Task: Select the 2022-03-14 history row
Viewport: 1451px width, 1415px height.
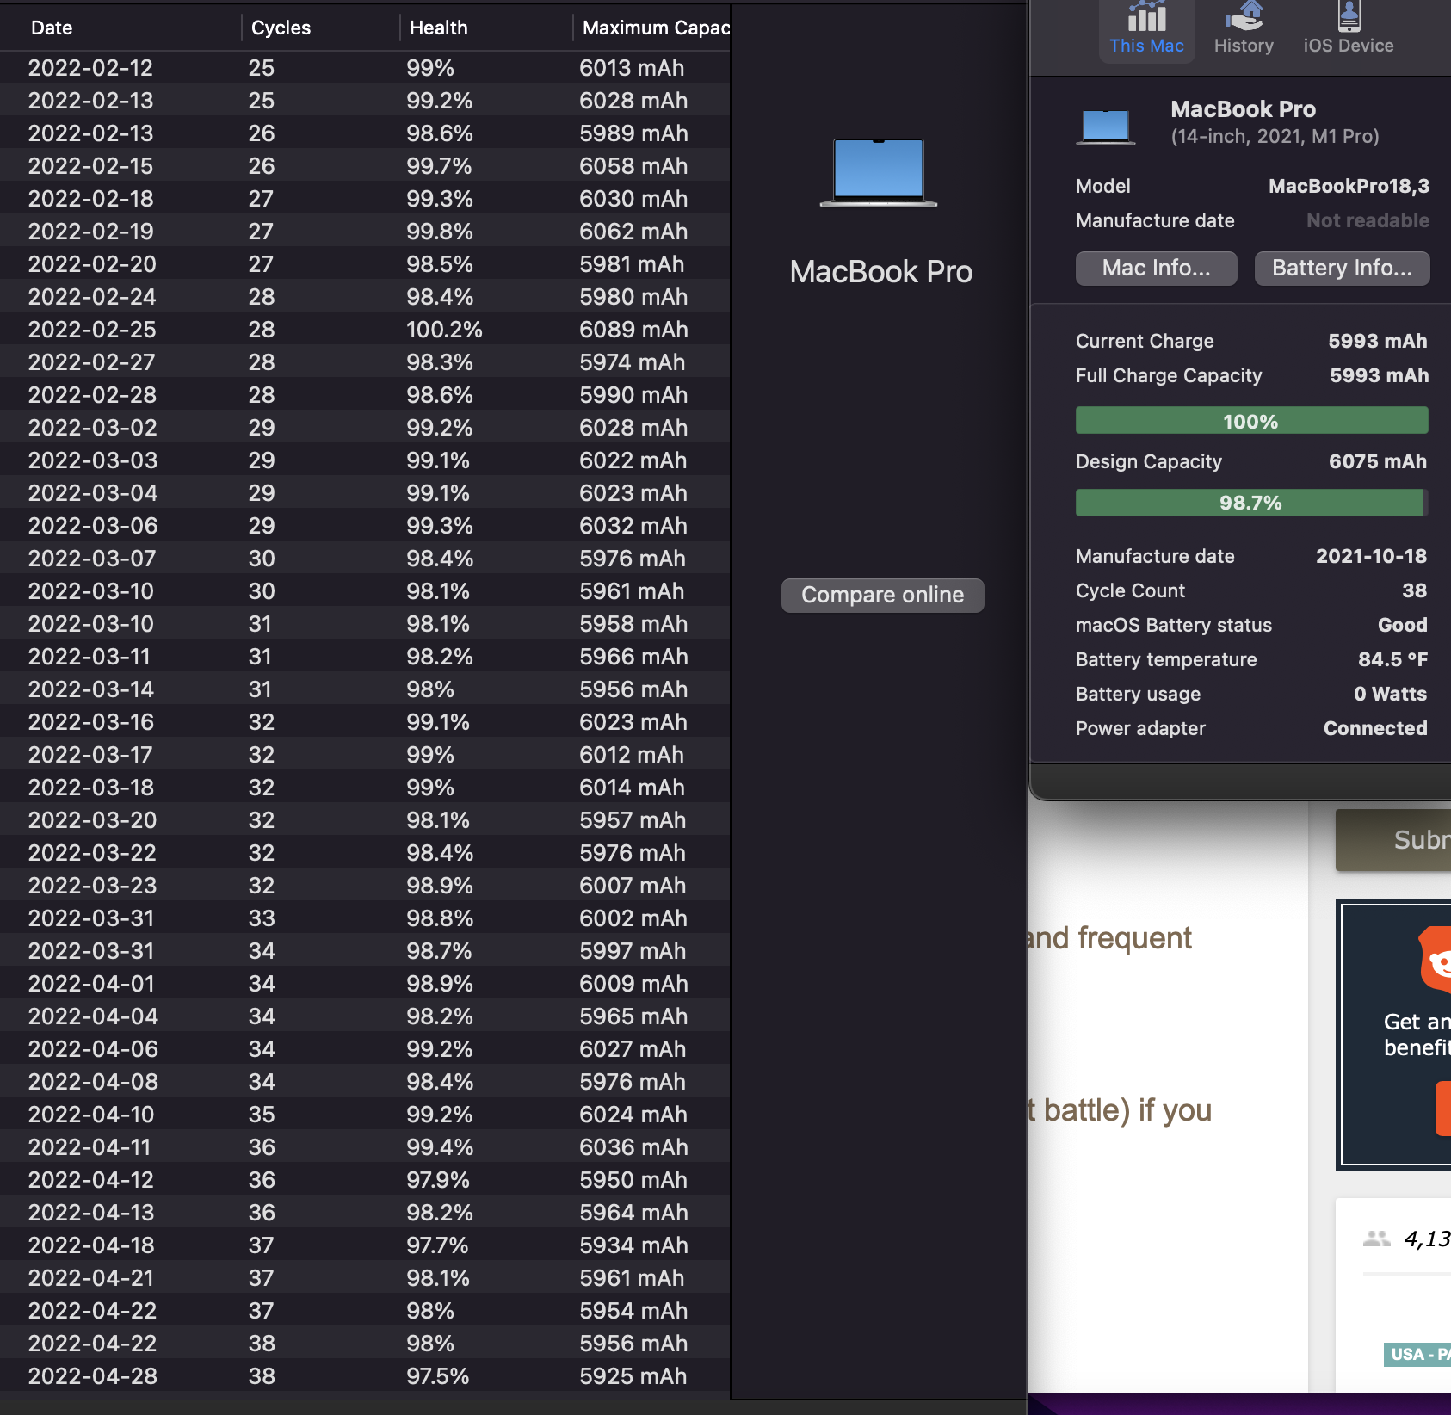Action: 365,689
